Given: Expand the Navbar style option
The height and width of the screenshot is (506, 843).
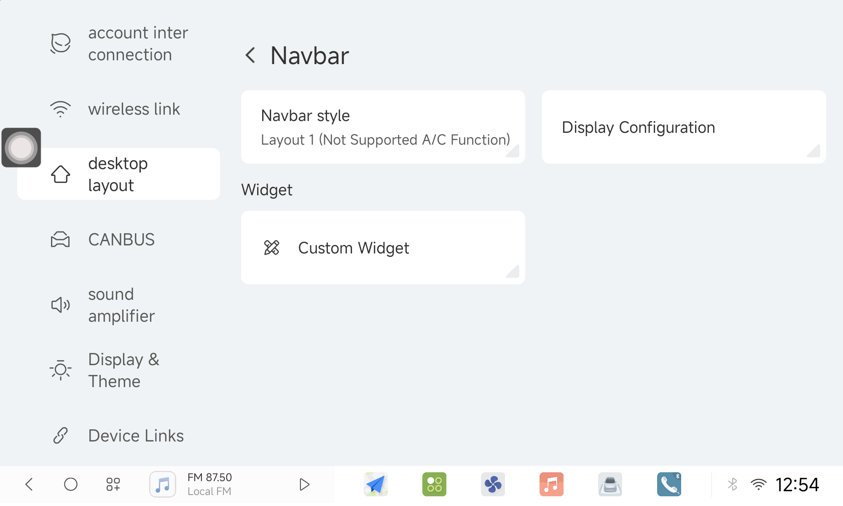Looking at the screenshot, I should [383, 127].
